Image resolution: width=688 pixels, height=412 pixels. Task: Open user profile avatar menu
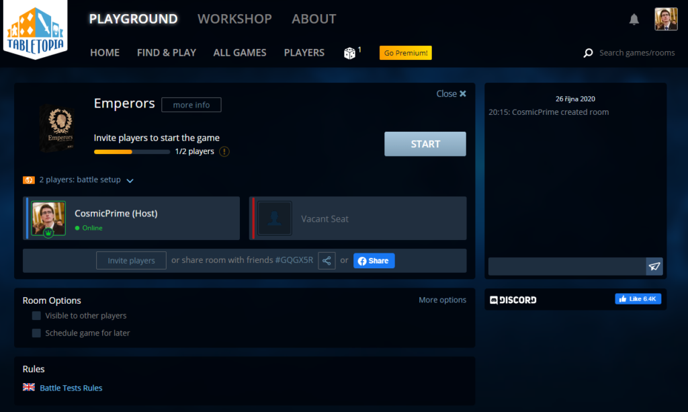pyautogui.click(x=666, y=19)
